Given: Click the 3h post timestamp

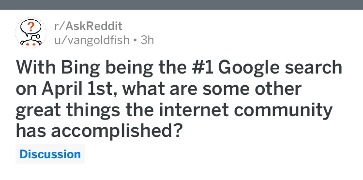Looking at the screenshot, I should coord(147,40).
